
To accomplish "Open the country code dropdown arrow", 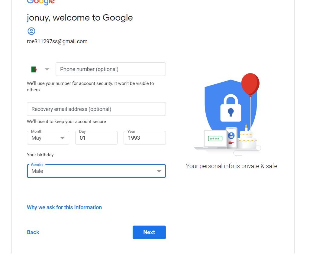I will pos(47,69).
